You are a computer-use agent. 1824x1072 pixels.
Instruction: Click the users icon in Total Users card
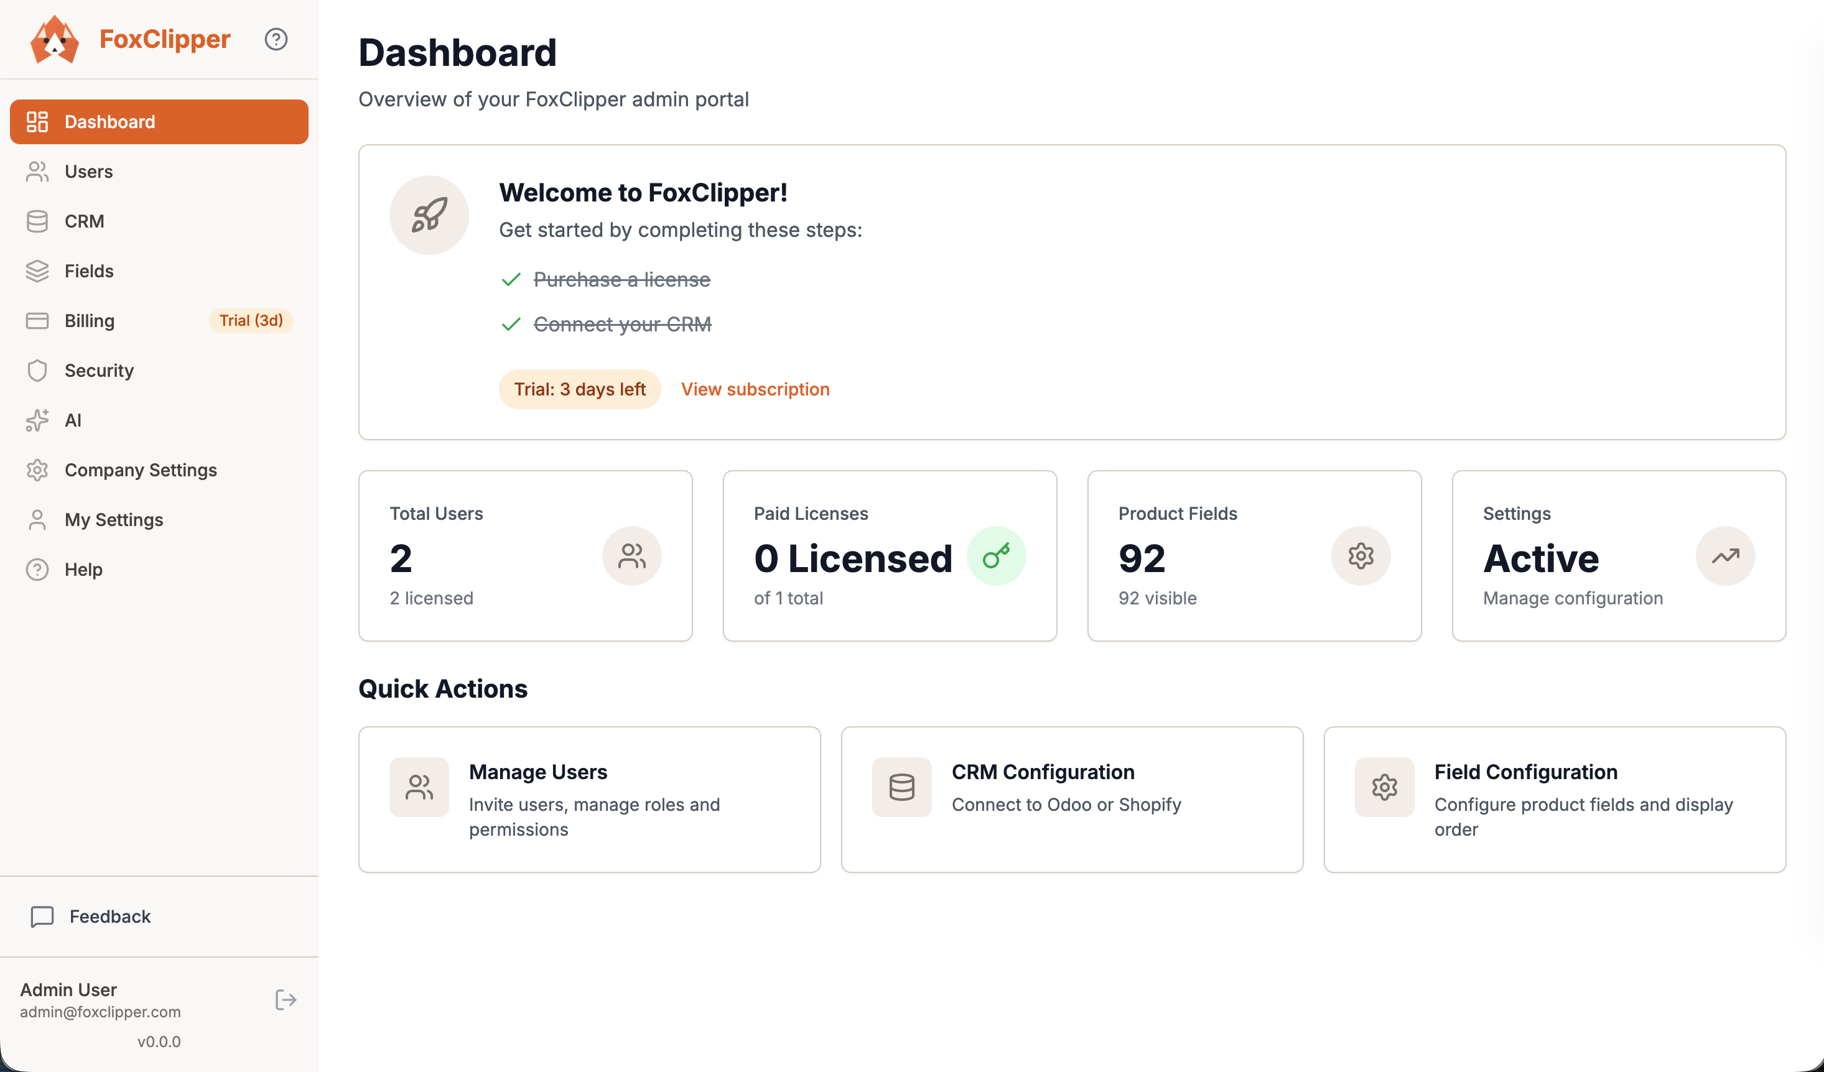pos(631,555)
